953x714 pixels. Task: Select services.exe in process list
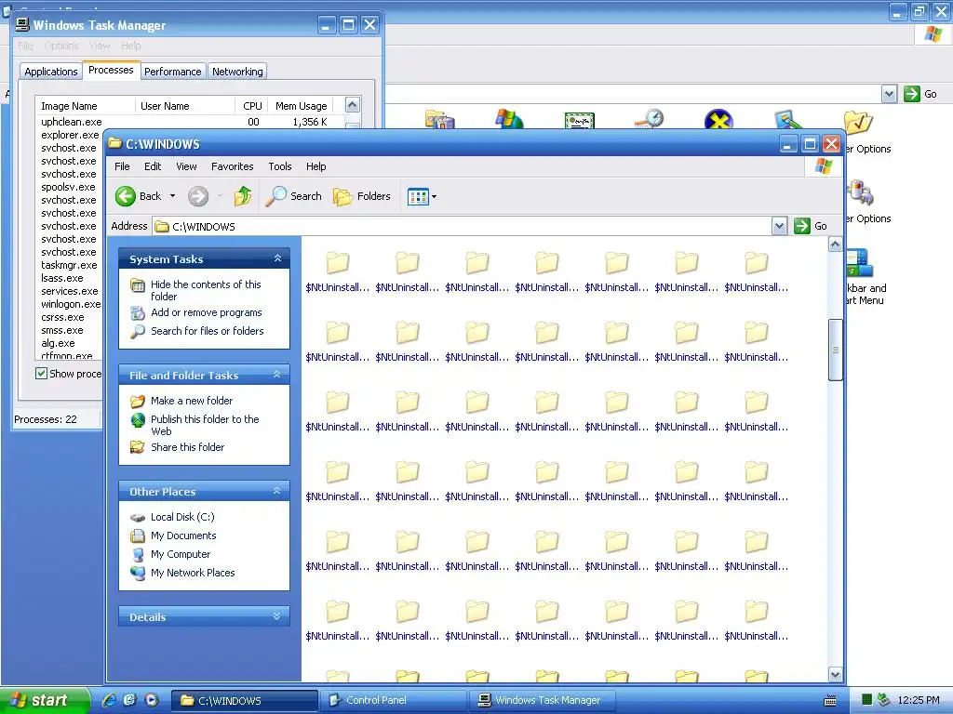69,291
